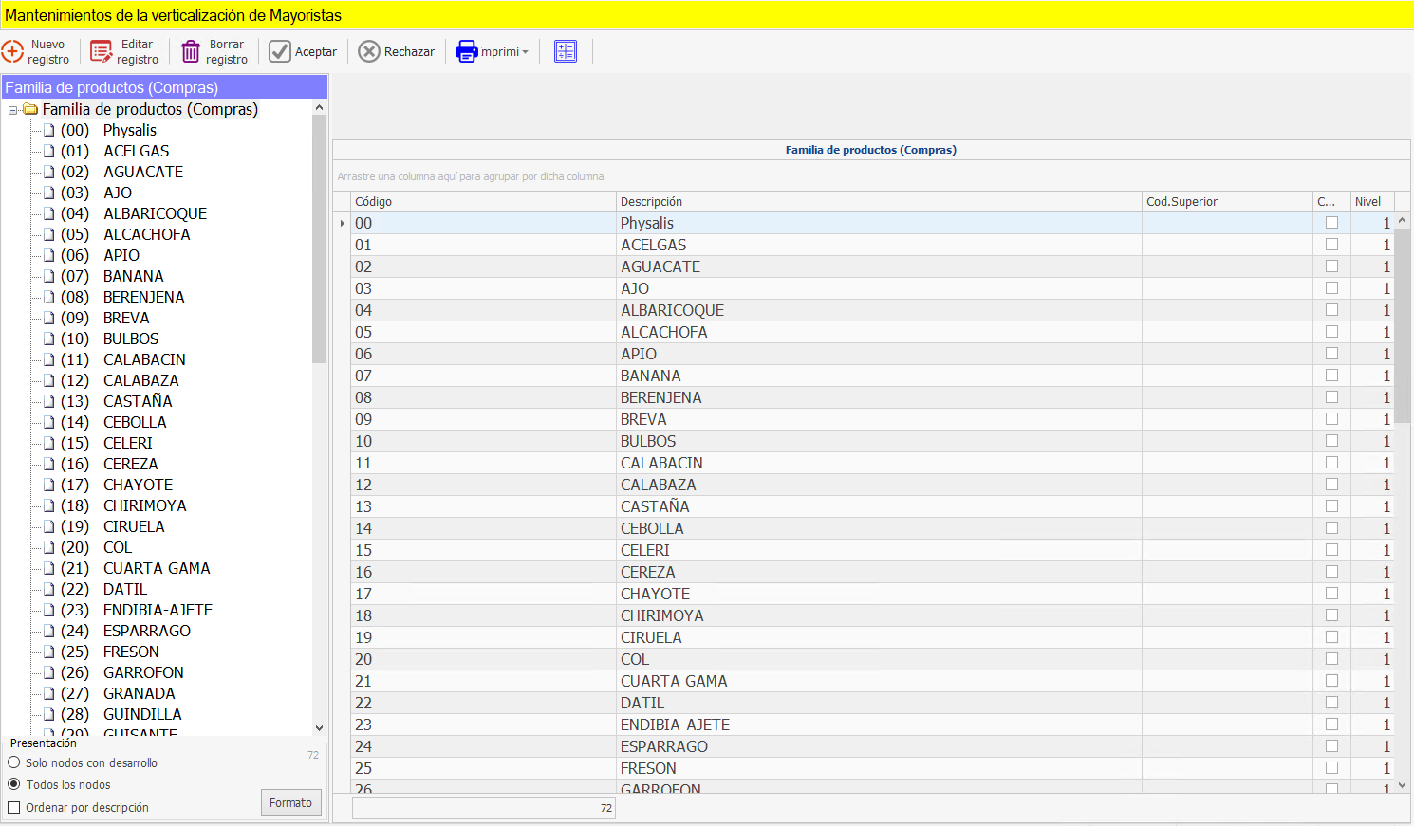Screen dimensions: 1414x826
Task: Click the Borrar registro trash icon
Action: 191,51
